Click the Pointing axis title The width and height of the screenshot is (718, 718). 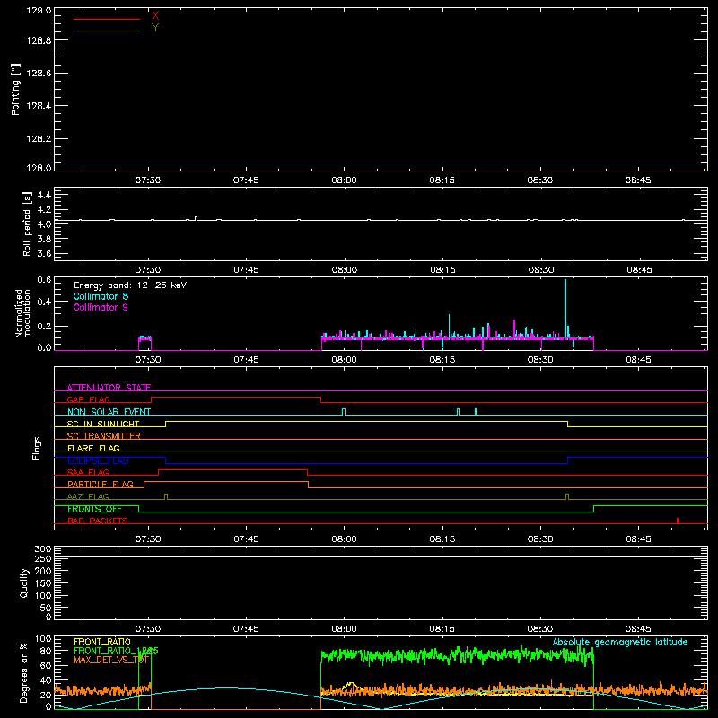(15, 89)
